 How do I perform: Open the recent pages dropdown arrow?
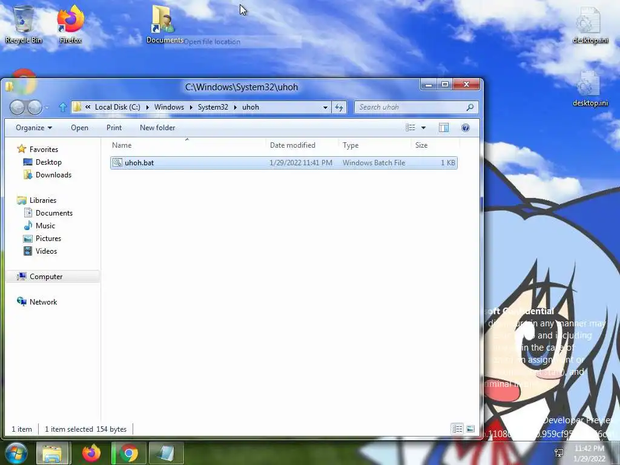click(x=47, y=107)
